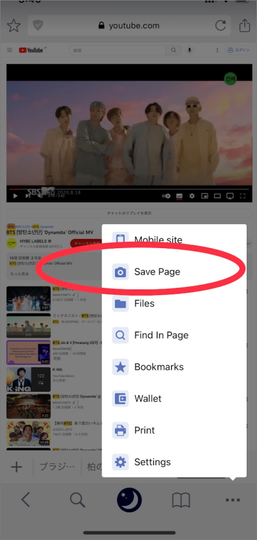Open YouTube three-dot settings menu near login
257x540 pixels.
[217, 50]
